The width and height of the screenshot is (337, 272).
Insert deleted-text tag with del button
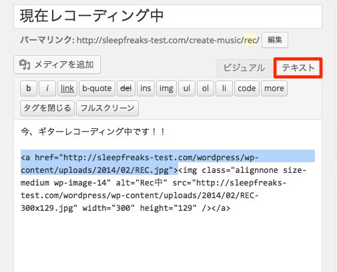pyautogui.click(x=126, y=88)
